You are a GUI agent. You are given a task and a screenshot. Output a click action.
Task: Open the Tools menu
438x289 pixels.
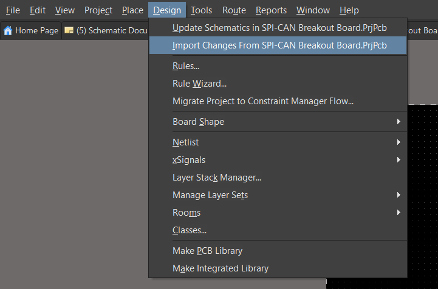pos(201,10)
